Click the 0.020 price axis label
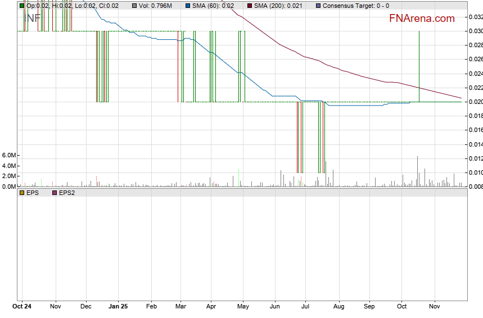This screenshot has width=483, height=318. click(475, 102)
